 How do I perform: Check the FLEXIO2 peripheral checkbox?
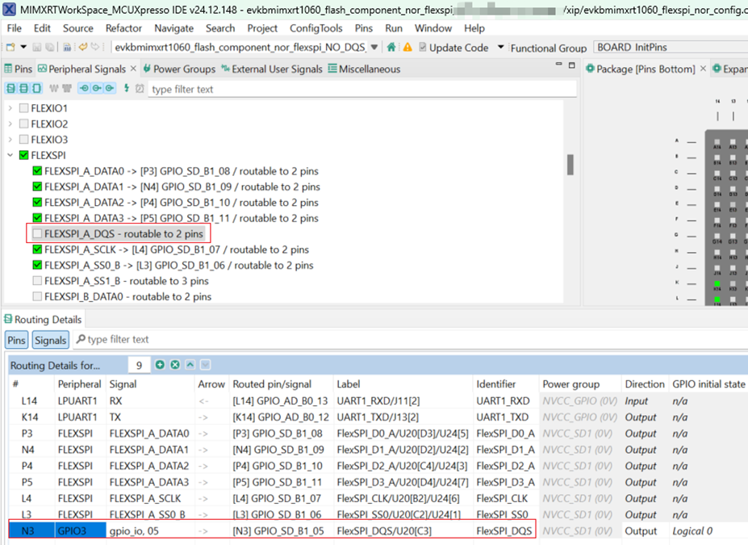tap(24, 124)
